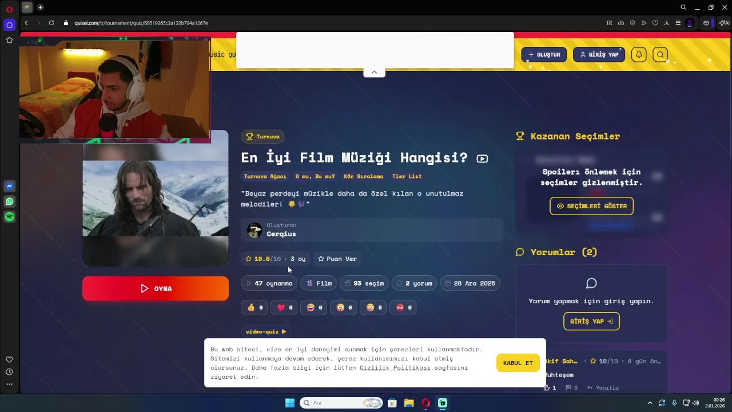Open notifications bell on Quizei
732x412 pixels.
pyautogui.click(x=639, y=54)
